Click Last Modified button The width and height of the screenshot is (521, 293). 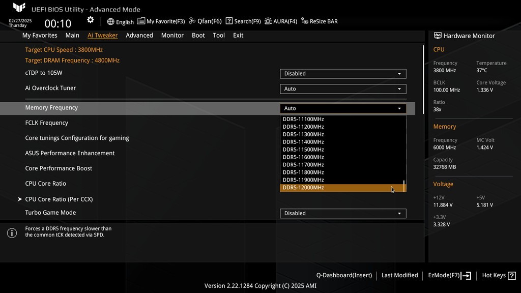pyautogui.click(x=400, y=275)
